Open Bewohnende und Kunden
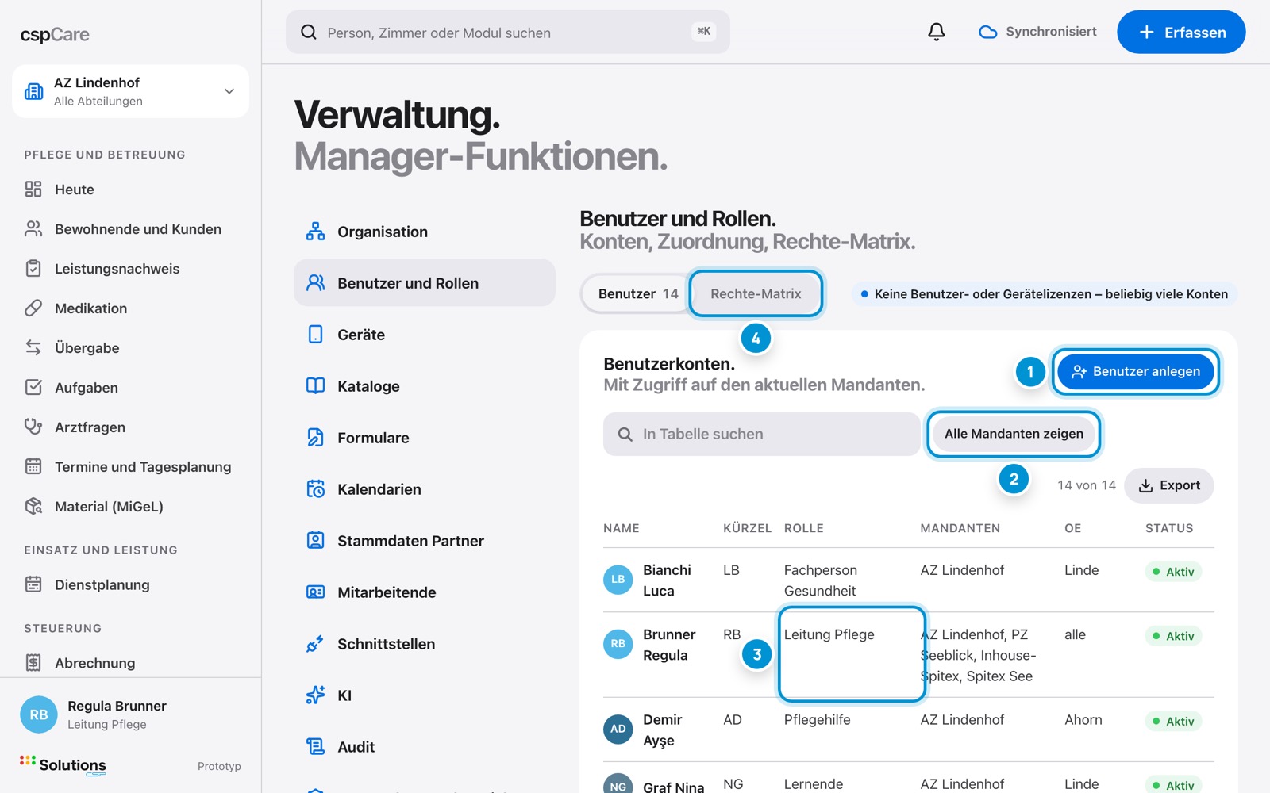Viewport: 1270px width, 793px height. [x=130, y=229]
